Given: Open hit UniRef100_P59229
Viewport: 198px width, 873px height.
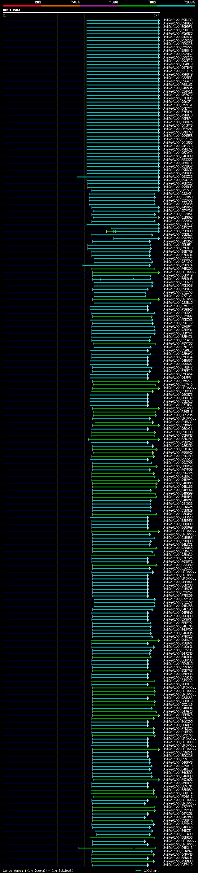Looking at the screenshot, I should pyautogui.click(x=177, y=40).
